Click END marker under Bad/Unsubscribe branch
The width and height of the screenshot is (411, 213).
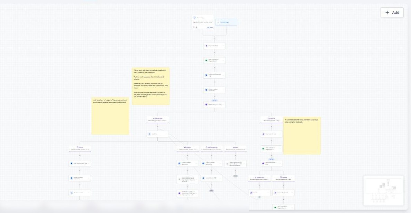click(x=211, y=191)
